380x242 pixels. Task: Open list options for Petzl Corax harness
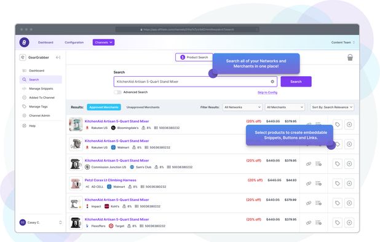319,184
